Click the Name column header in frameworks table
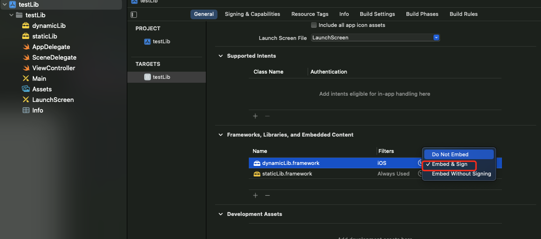The width and height of the screenshot is (541, 239). click(260, 151)
